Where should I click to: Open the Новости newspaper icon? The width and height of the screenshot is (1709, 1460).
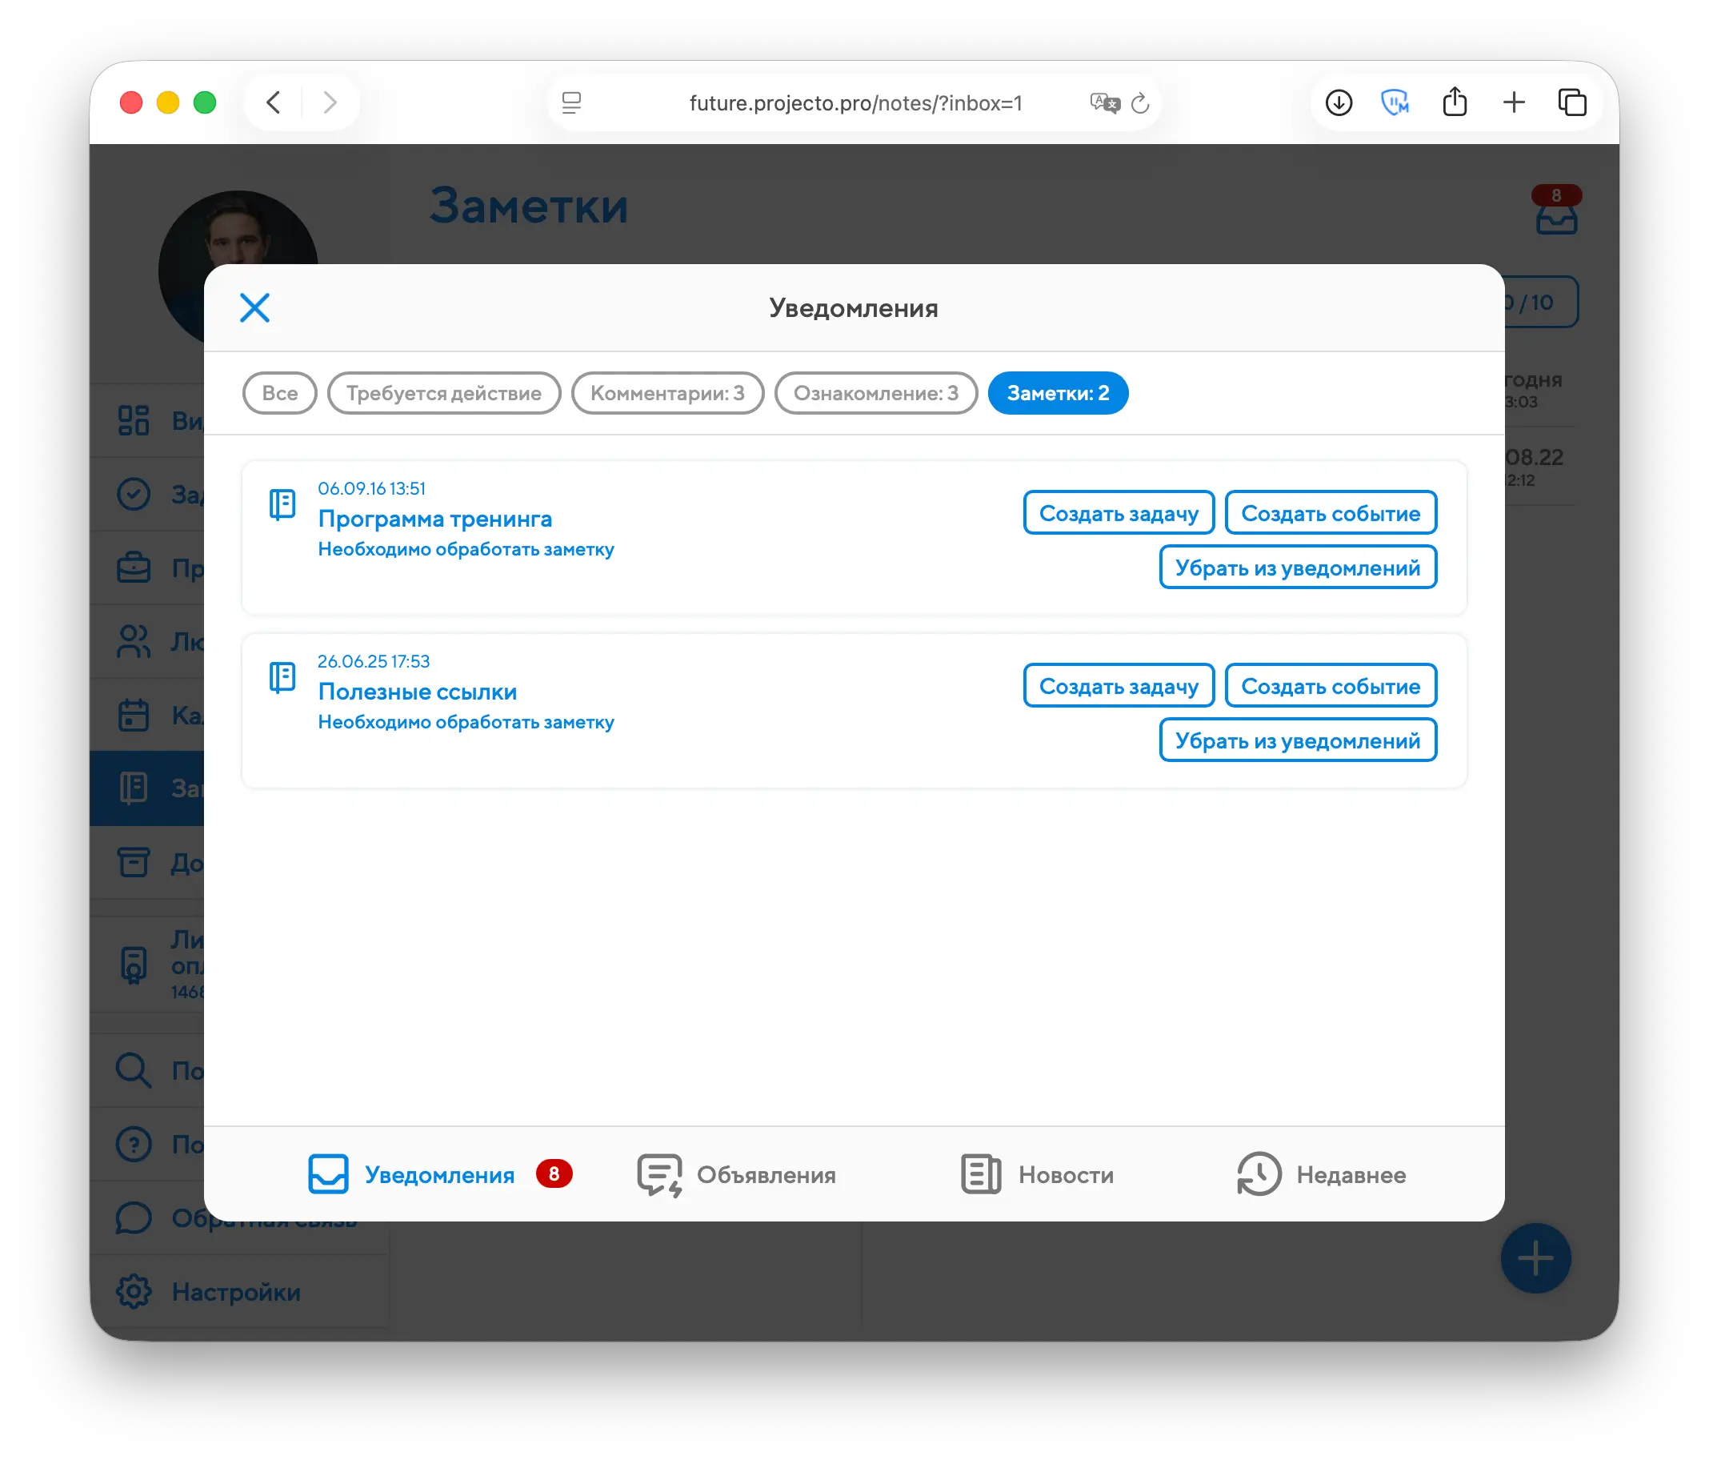pyautogui.click(x=981, y=1173)
